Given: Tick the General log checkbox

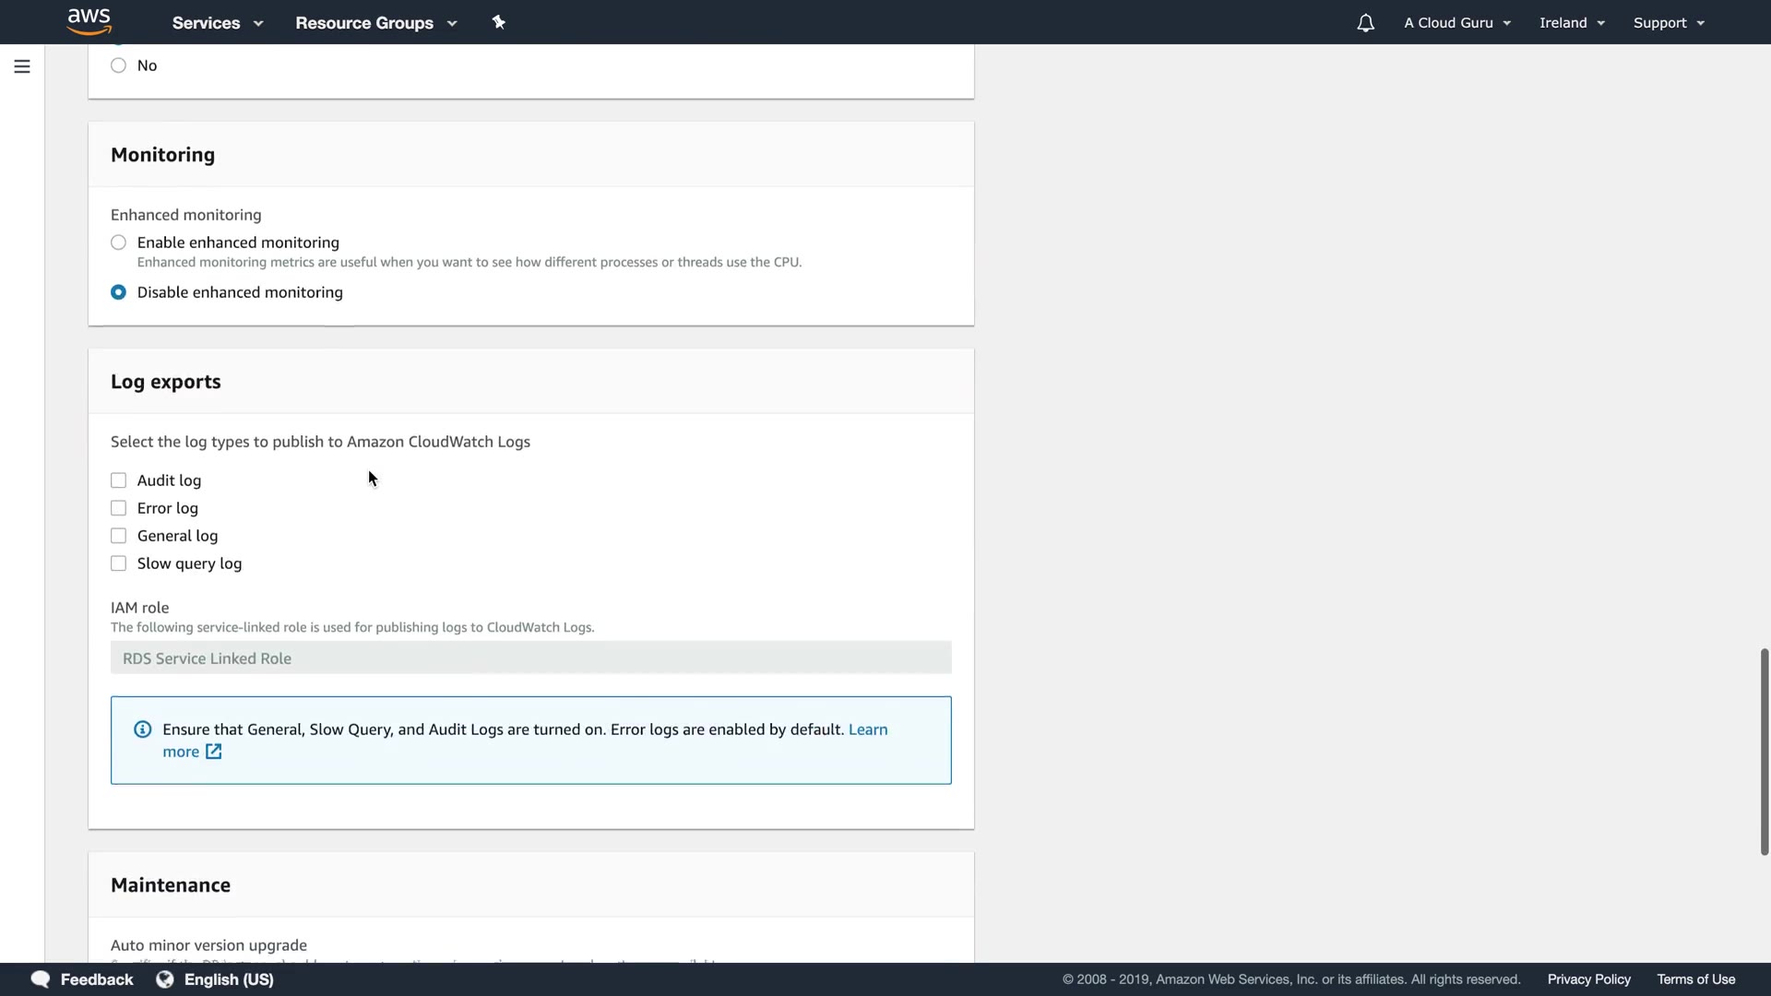Looking at the screenshot, I should click(119, 536).
